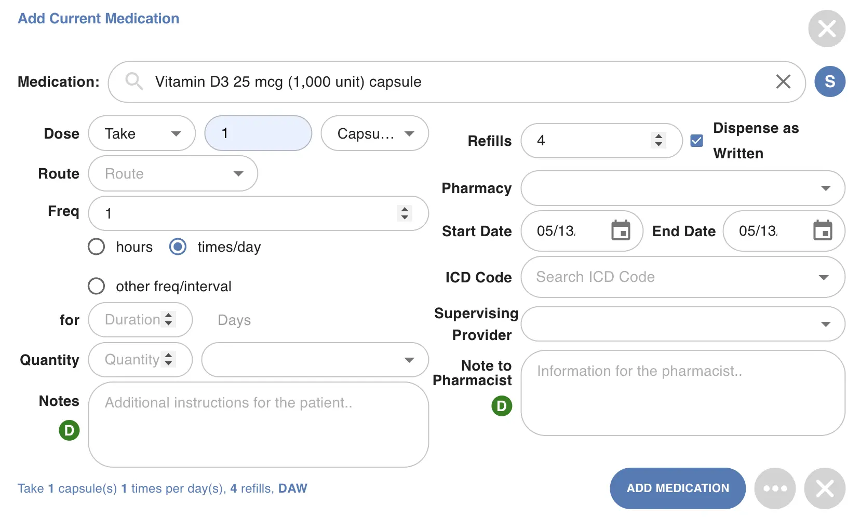Click the Duration stepper arrows
The image size is (860, 517).
pos(168,319)
